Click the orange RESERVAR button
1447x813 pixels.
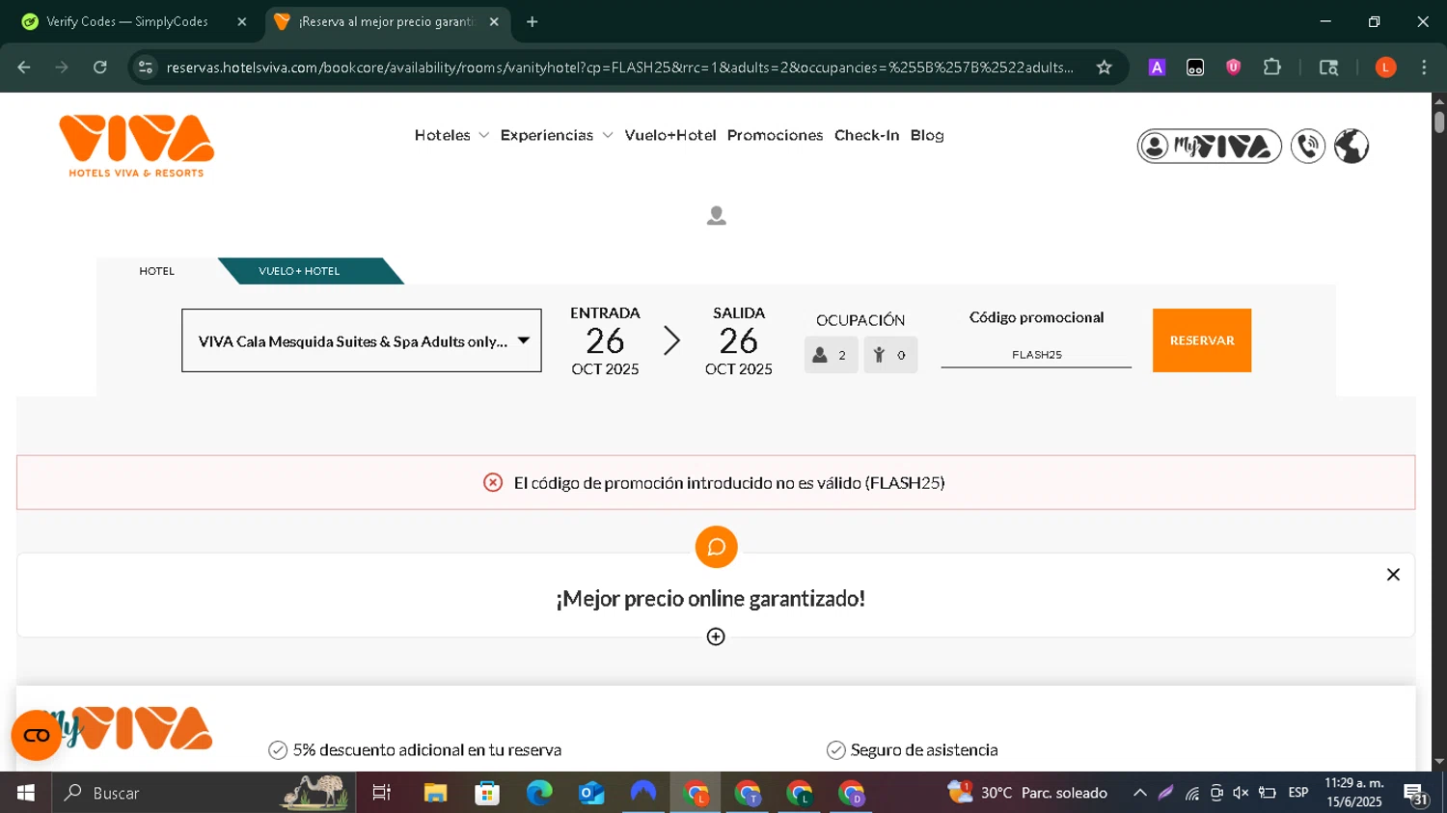point(1202,340)
